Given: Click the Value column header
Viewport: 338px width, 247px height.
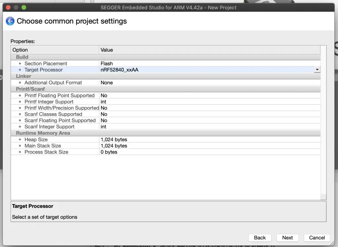Looking at the screenshot, I should click(210, 50).
